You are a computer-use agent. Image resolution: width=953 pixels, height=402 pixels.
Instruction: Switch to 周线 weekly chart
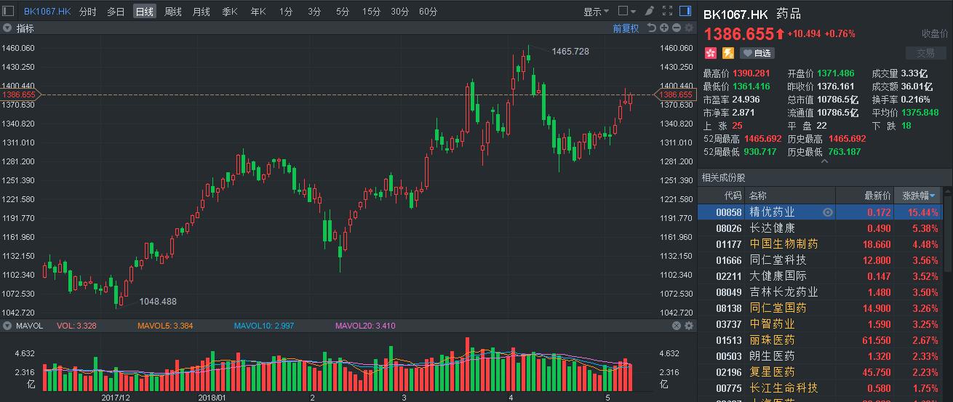pyautogui.click(x=173, y=12)
